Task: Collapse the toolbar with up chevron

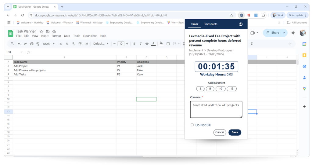Action: (290, 44)
